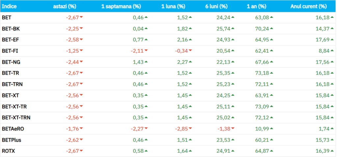Click the green up arrow next to BET-NG 1,43
The image size is (337, 157).
point(146,62)
